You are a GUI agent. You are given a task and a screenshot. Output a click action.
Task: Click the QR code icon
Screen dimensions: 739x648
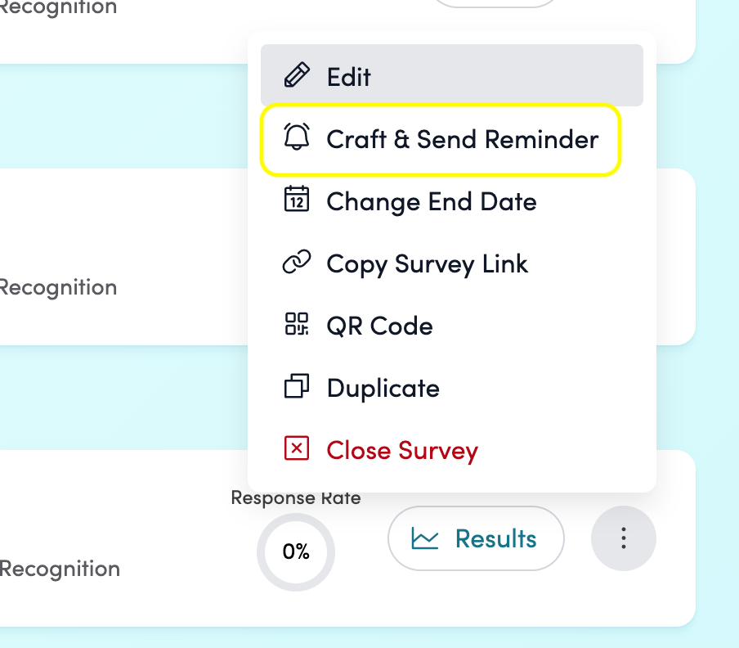297,325
